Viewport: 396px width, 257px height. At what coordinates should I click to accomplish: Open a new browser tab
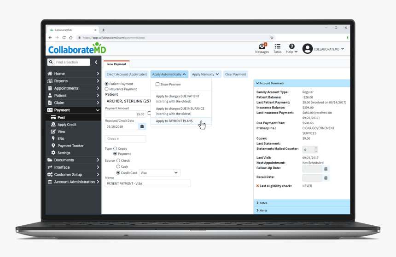click(104, 30)
